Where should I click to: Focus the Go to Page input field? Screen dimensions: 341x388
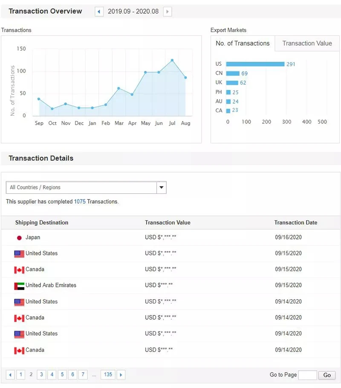(x=307, y=375)
